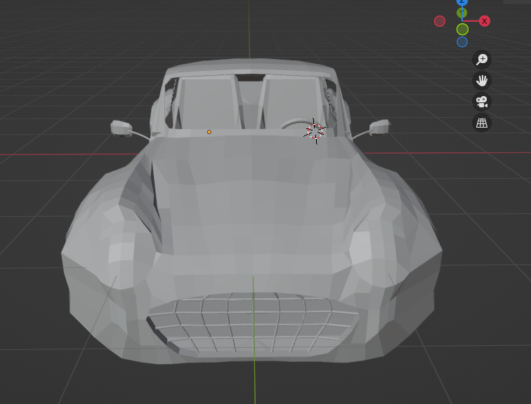Select the pan view hand icon
The width and height of the screenshot is (531, 404).
coord(482,81)
